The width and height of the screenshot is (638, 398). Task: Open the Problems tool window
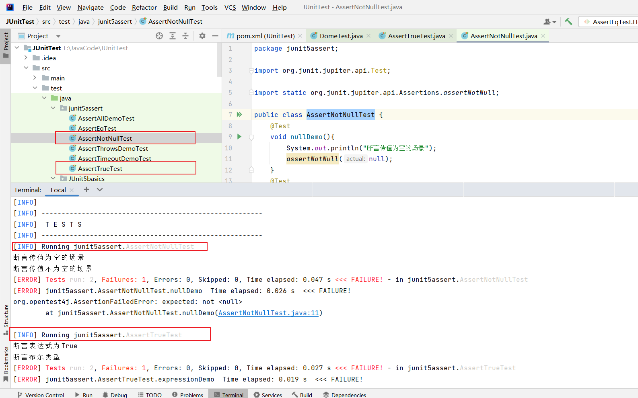click(187, 395)
